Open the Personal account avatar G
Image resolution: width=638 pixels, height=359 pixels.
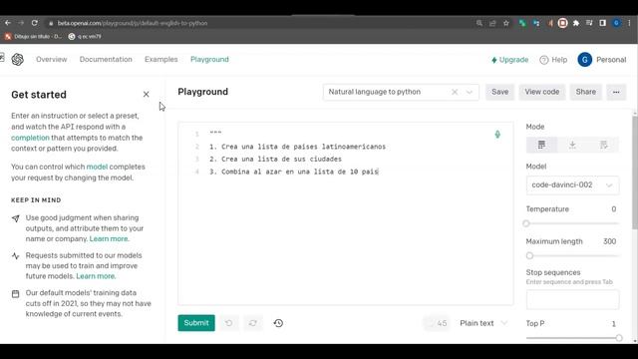click(585, 60)
